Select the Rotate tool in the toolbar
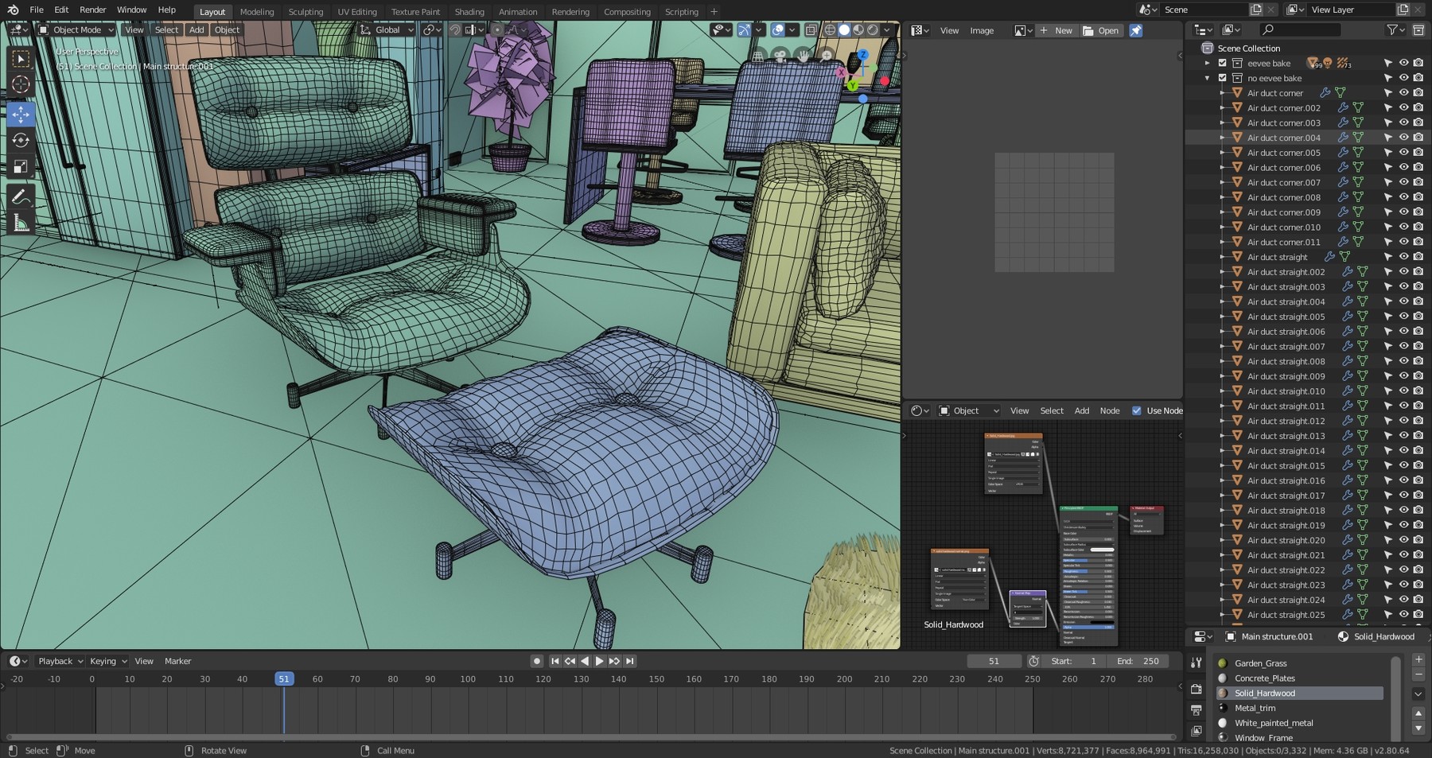This screenshot has width=1432, height=758. click(x=21, y=141)
